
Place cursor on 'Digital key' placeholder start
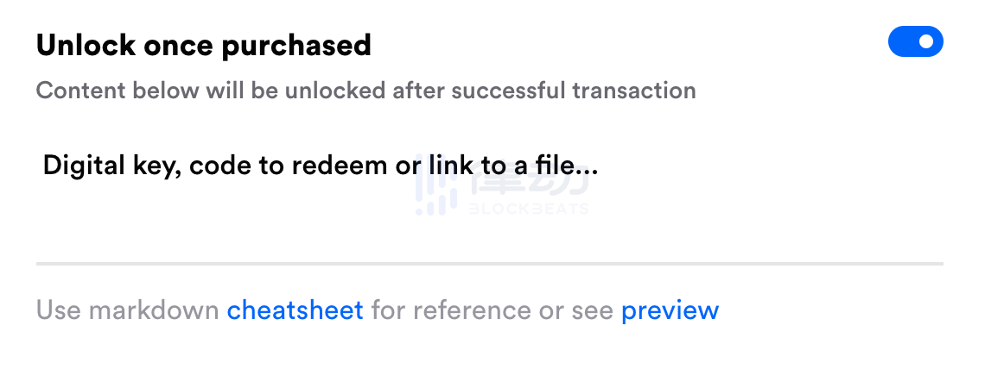(x=45, y=166)
